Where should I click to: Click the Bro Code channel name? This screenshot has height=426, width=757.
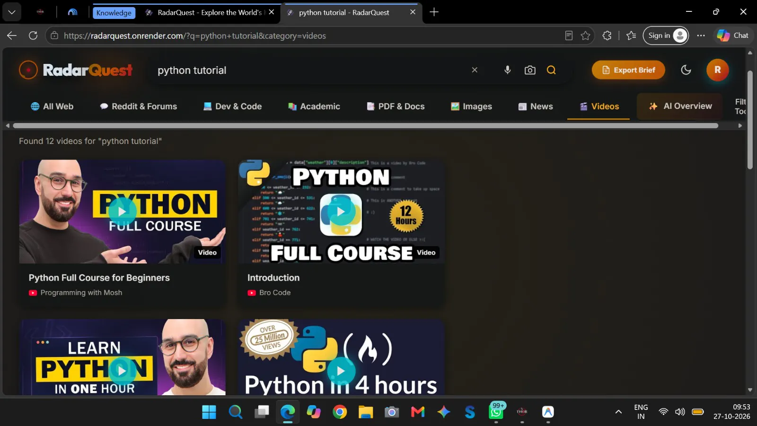click(275, 293)
